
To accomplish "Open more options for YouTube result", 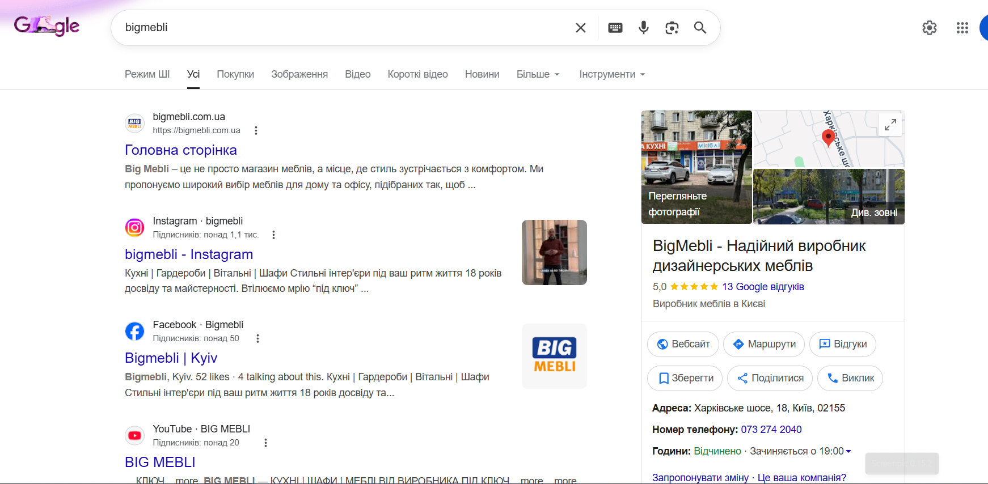I will pos(265,443).
